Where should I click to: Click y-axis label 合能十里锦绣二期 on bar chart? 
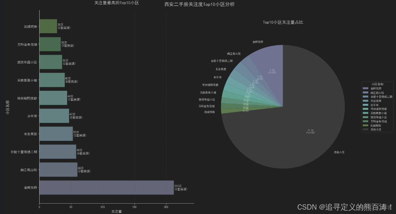coord(24,152)
